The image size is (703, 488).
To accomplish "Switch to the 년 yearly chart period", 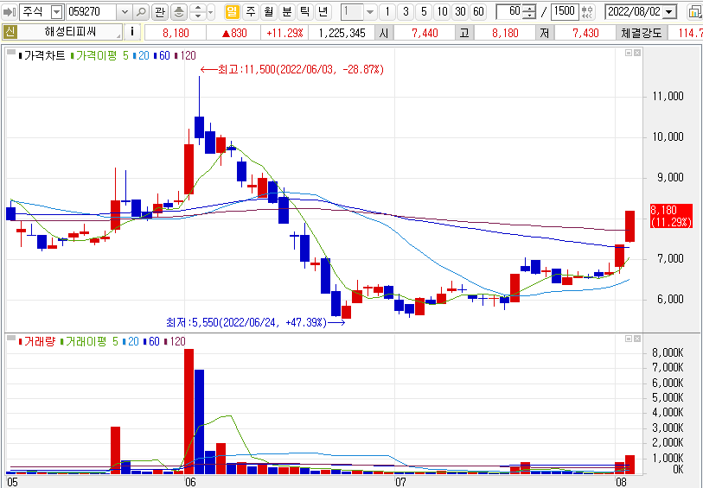I will 323,11.
